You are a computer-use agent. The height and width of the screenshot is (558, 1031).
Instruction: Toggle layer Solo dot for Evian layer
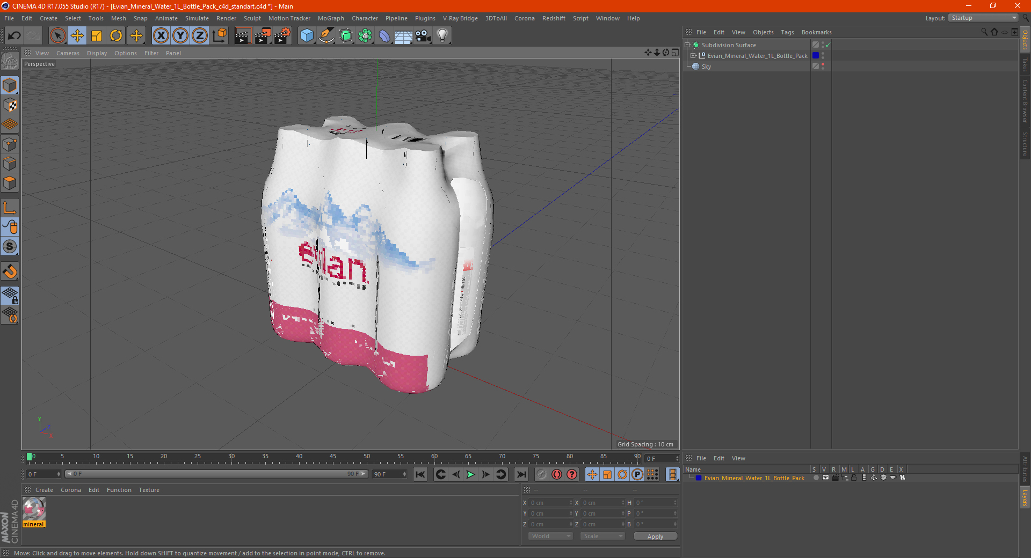[816, 478]
